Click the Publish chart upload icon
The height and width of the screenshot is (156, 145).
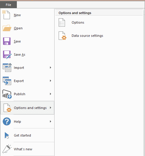(7, 94)
